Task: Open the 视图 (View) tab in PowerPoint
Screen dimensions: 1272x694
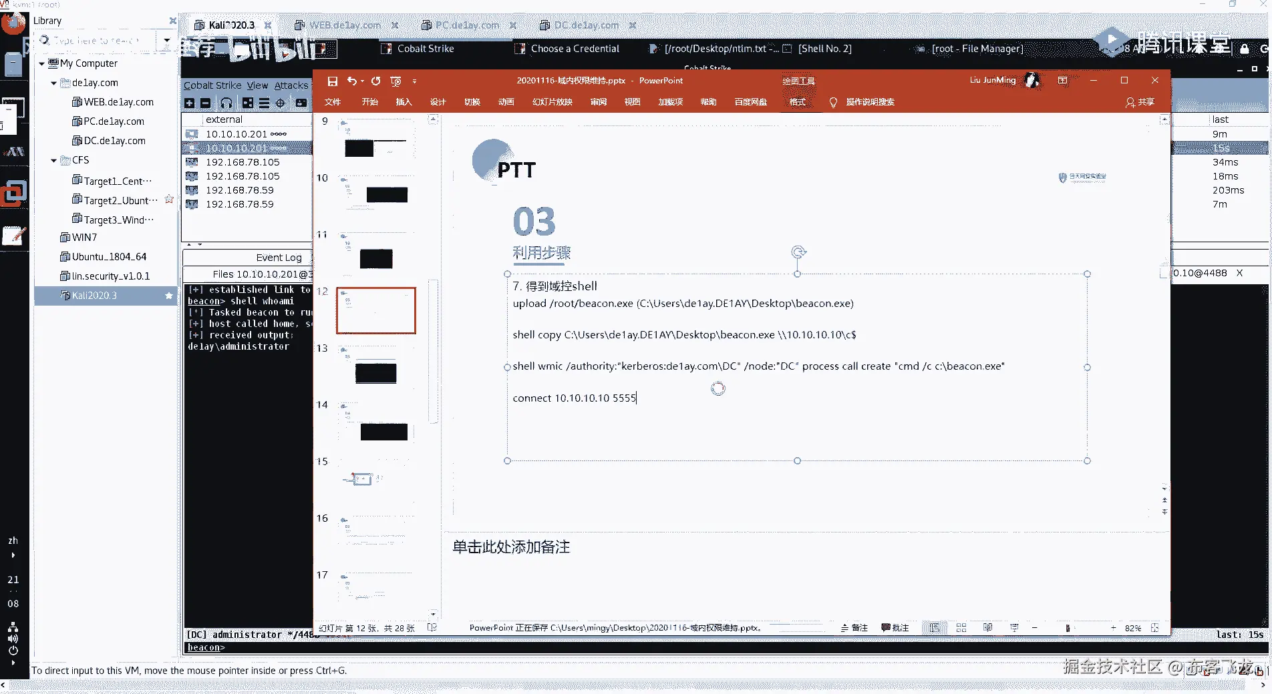Action: [632, 102]
